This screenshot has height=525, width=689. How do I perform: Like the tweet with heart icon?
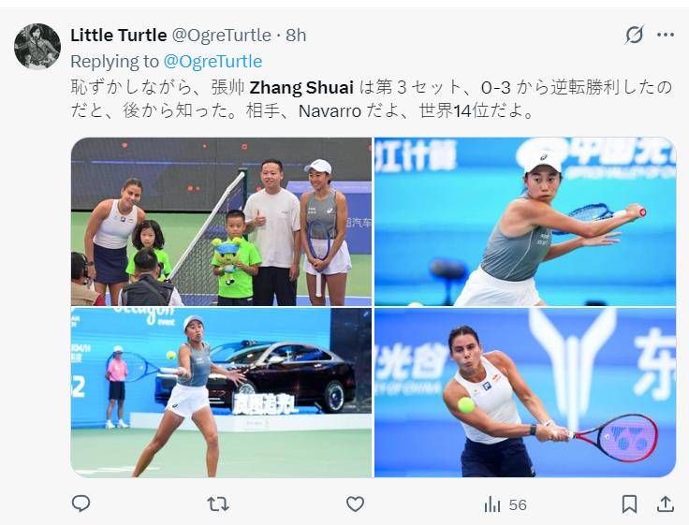point(355,503)
